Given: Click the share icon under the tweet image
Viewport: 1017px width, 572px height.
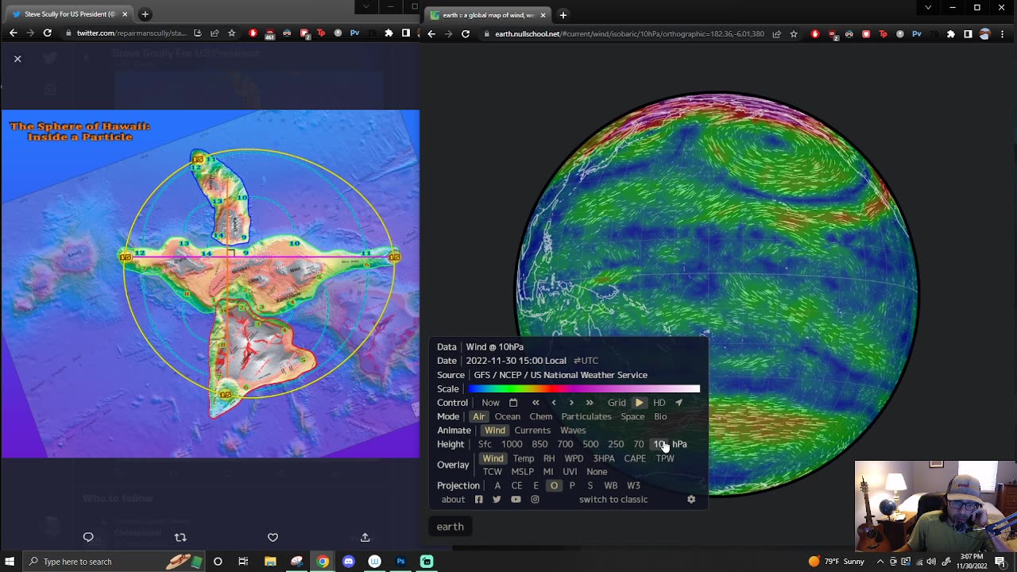Looking at the screenshot, I should [365, 537].
